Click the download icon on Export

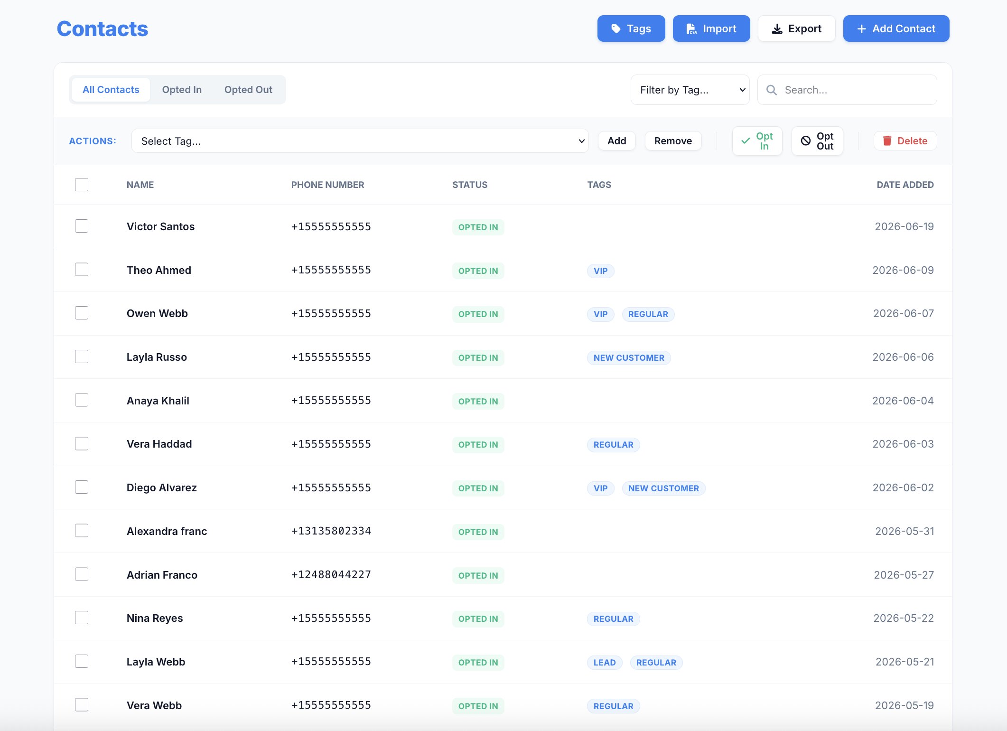(x=777, y=29)
